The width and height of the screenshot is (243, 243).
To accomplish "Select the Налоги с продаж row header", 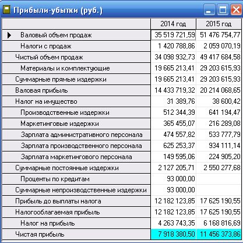I will pos(76,46).
